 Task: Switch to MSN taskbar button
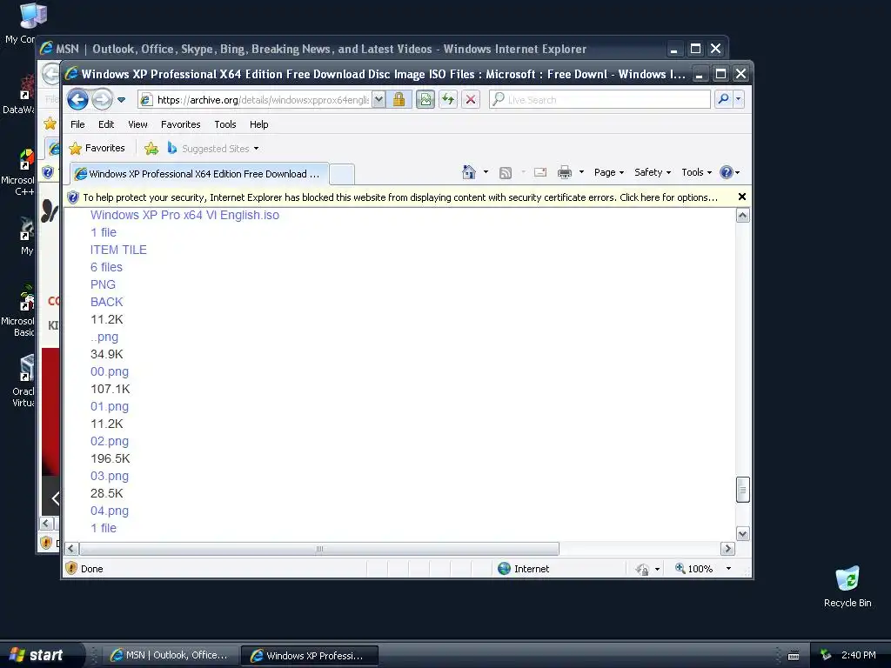(x=171, y=656)
